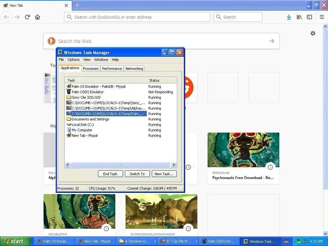
Task: Open Task Manager Options menu
Action: click(x=73, y=60)
